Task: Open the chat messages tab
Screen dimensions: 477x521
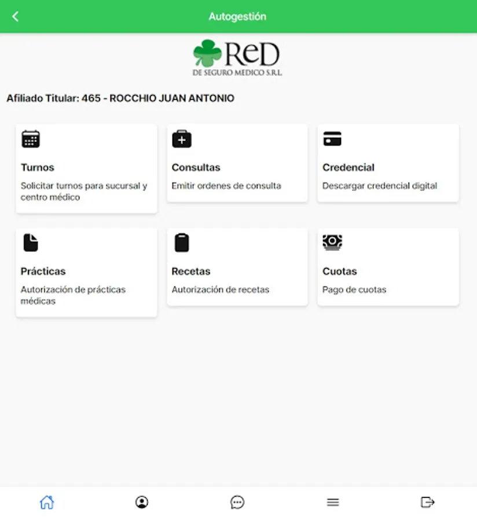Action: (x=237, y=502)
